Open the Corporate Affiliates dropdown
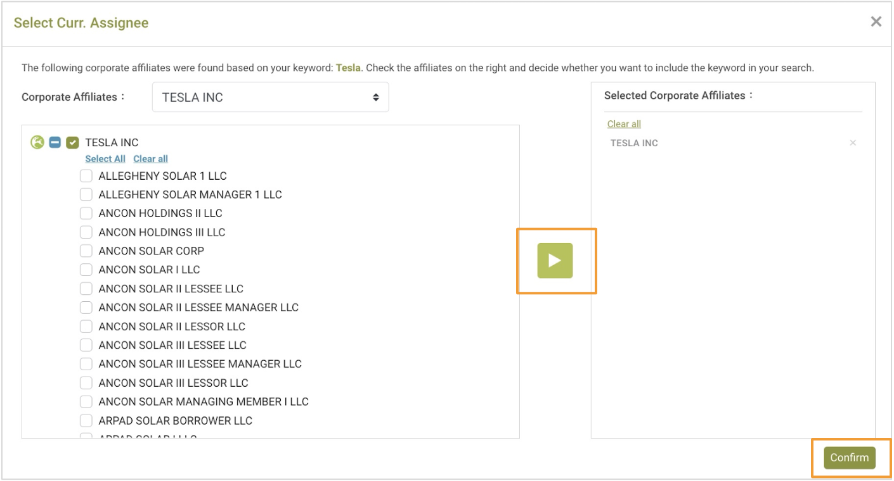The width and height of the screenshot is (894, 481). pyautogui.click(x=271, y=97)
